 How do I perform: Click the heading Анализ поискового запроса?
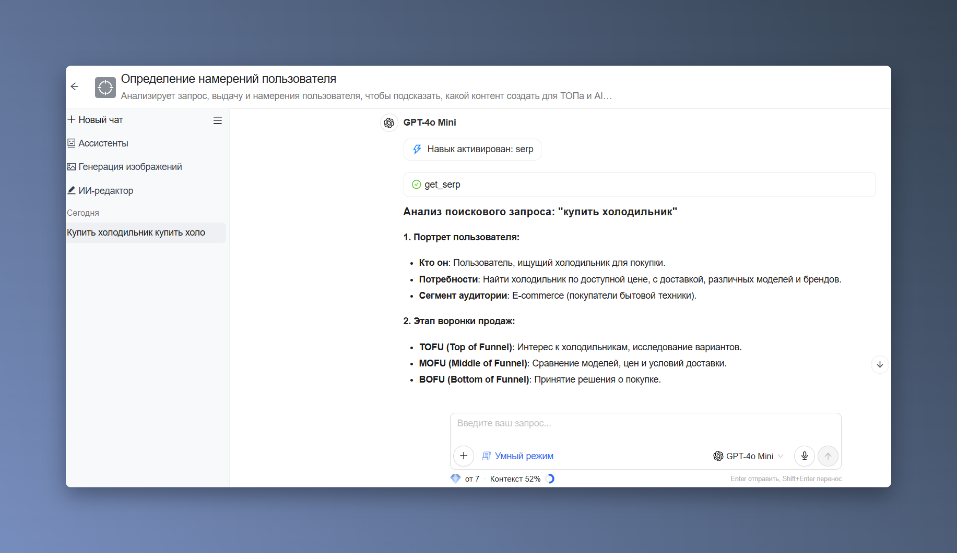click(x=540, y=212)
